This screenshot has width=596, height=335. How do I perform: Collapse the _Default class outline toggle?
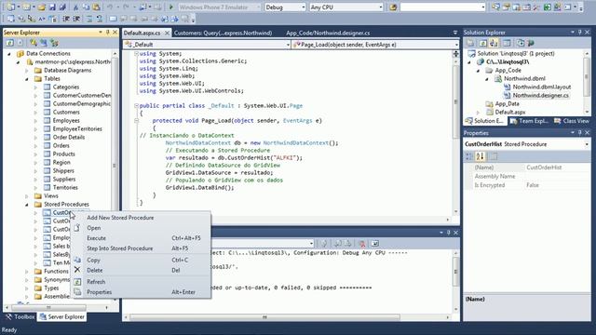pos(136,106)
